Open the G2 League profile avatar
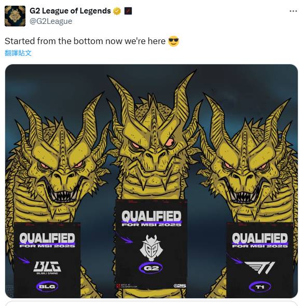Image resolution: width=303 pixels, height=306 pixels. click(15, 16)
